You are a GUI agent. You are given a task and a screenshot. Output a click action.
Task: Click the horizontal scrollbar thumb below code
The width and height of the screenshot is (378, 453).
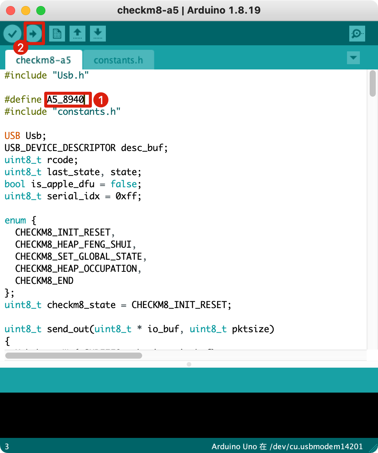[74, 355]
